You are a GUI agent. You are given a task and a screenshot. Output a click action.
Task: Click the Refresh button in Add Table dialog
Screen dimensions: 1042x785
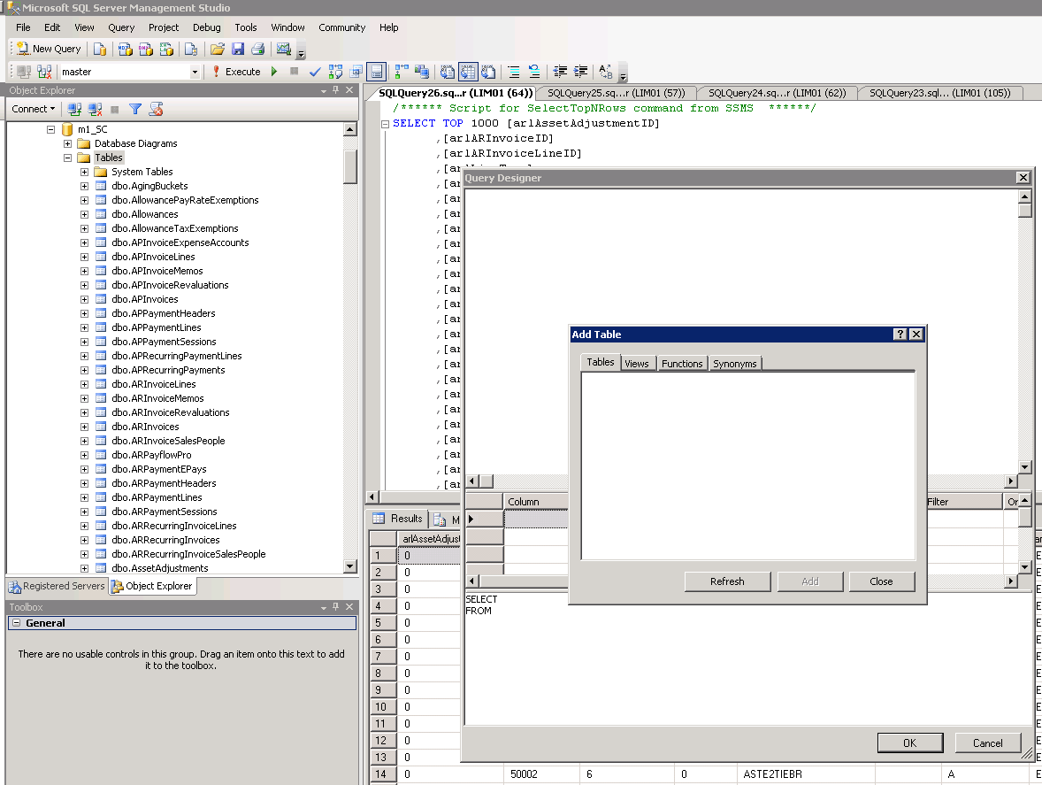point(727,581)
